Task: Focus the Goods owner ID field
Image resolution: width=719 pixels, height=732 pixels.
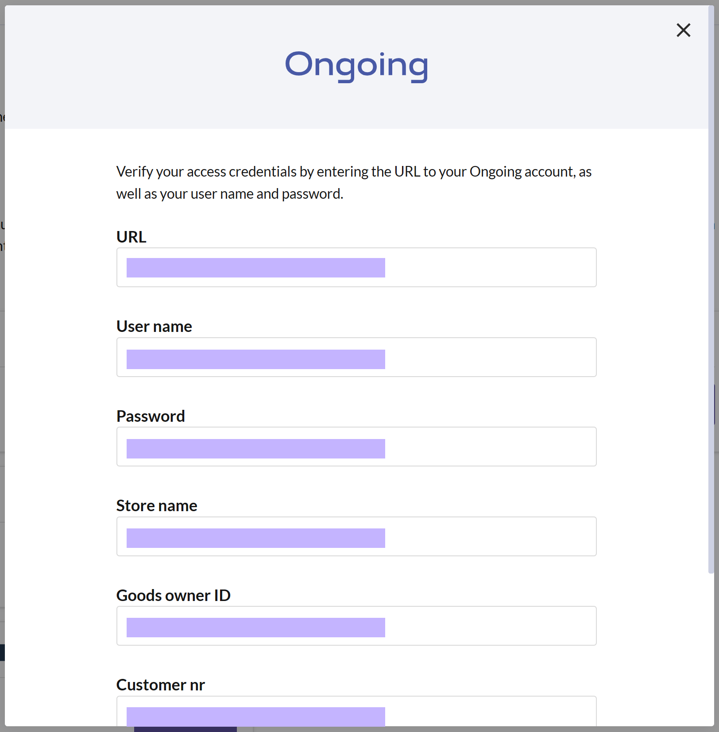Action: pos(356,626)
